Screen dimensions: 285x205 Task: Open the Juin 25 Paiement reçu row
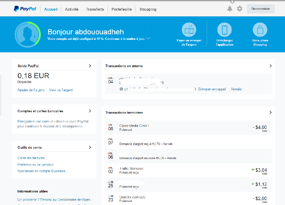(x=188, y=185)
